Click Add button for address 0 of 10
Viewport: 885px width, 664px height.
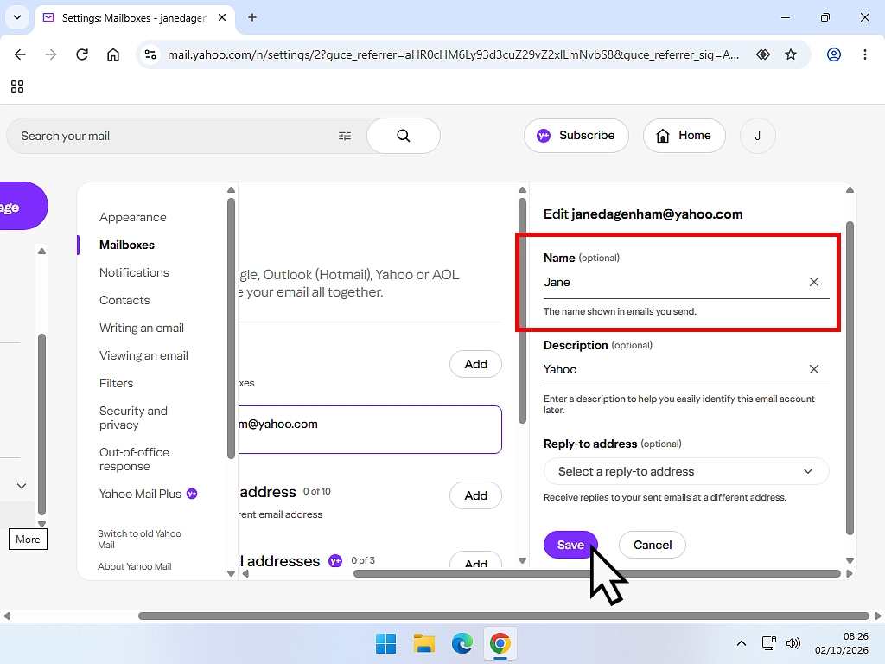(x=476, y=495)
